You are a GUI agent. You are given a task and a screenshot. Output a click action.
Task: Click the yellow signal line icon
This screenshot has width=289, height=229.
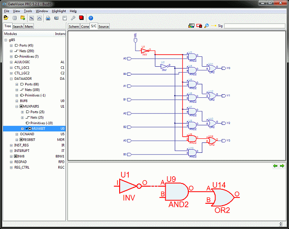pyautogui.click(x=214, y=26)
